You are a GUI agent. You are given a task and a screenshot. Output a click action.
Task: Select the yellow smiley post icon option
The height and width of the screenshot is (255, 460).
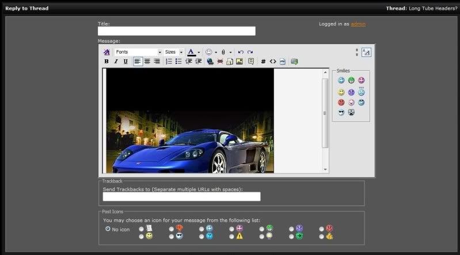(x=142, y=236)
